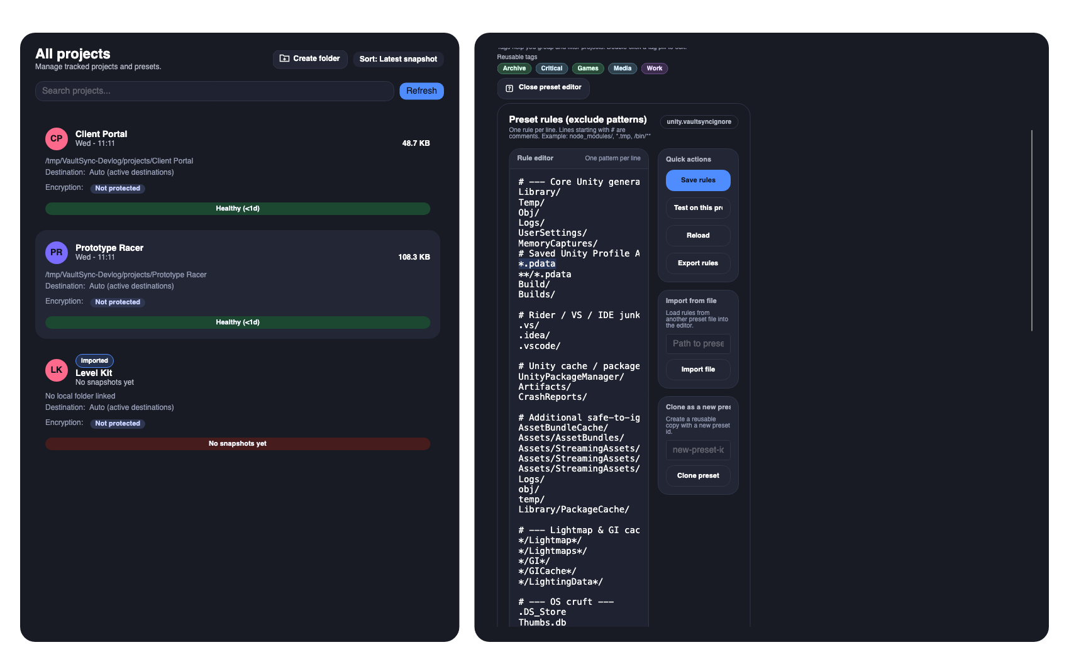Open the Client Portal project title
1069x657 pixels.
[101, 134]
